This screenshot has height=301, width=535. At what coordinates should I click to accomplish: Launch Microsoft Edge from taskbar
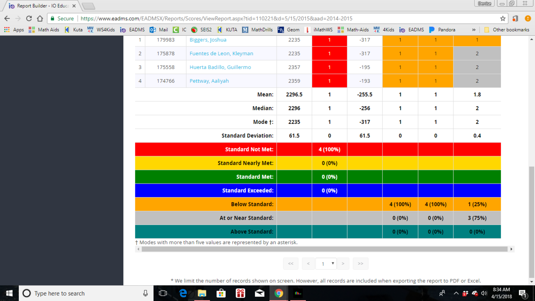(183, 293)
